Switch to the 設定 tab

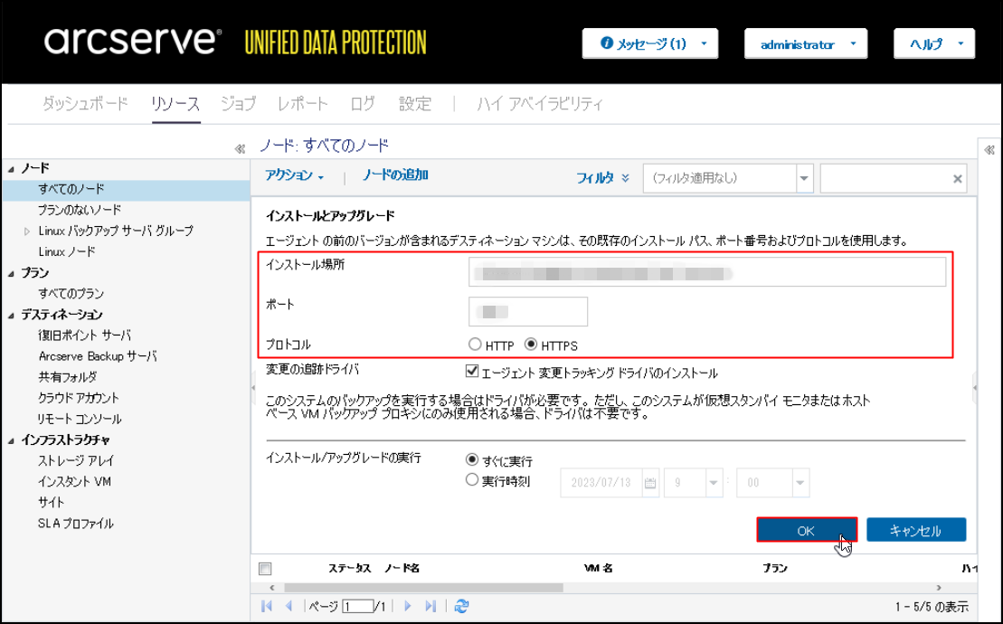pos(415,104)
